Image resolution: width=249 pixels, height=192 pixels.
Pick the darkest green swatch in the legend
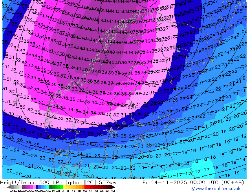51,187
